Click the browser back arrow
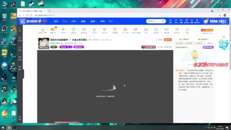The height and width of the screenshot is (130, 231). [x=20, y=15]
